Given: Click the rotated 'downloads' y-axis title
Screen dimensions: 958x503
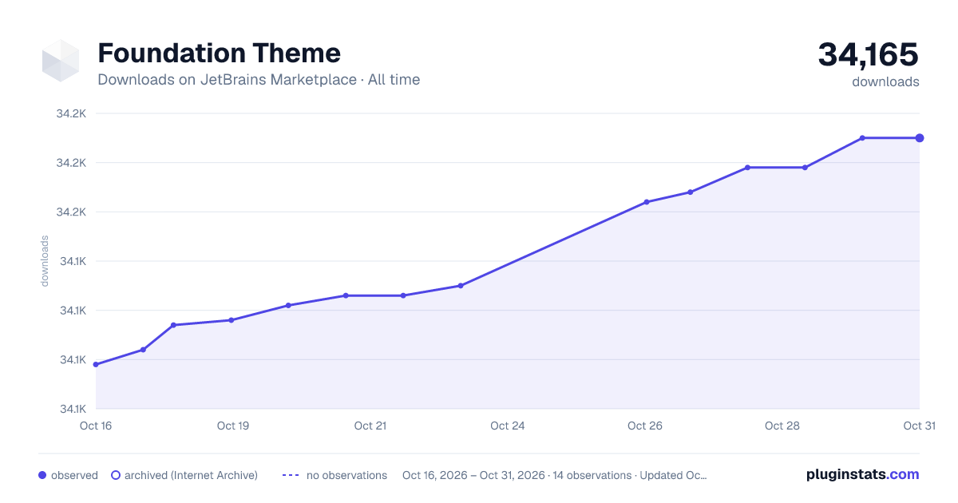Looking at the screenshot, I should point(45,261).
